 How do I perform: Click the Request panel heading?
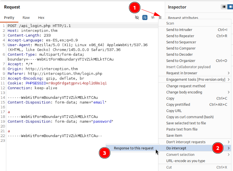click(12, 7)
